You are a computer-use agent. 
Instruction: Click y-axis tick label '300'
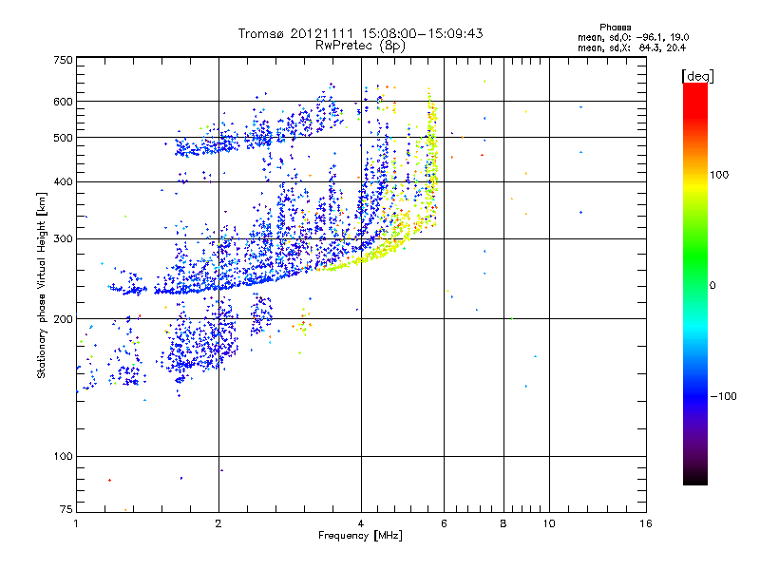pyautogui.click(x=63, y=239)
